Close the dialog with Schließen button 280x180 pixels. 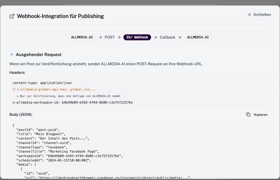pyautogui.click(x=259, y=15)
